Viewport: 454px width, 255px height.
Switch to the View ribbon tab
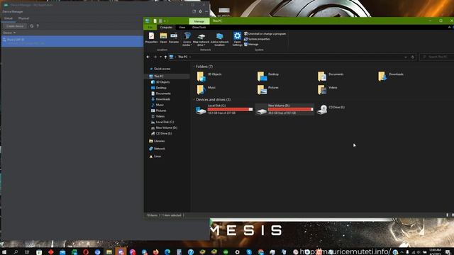click(182, 27)
